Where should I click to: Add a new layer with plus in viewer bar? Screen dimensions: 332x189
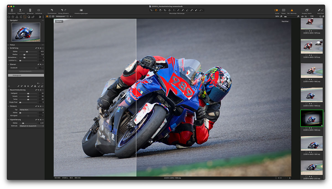click(71, 17)
